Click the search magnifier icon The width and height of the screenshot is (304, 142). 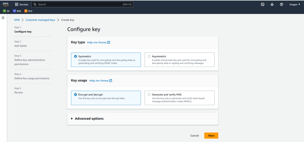coord(35,4)
